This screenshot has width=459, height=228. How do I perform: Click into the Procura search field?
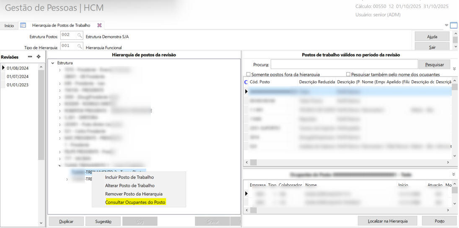point(344,64)
